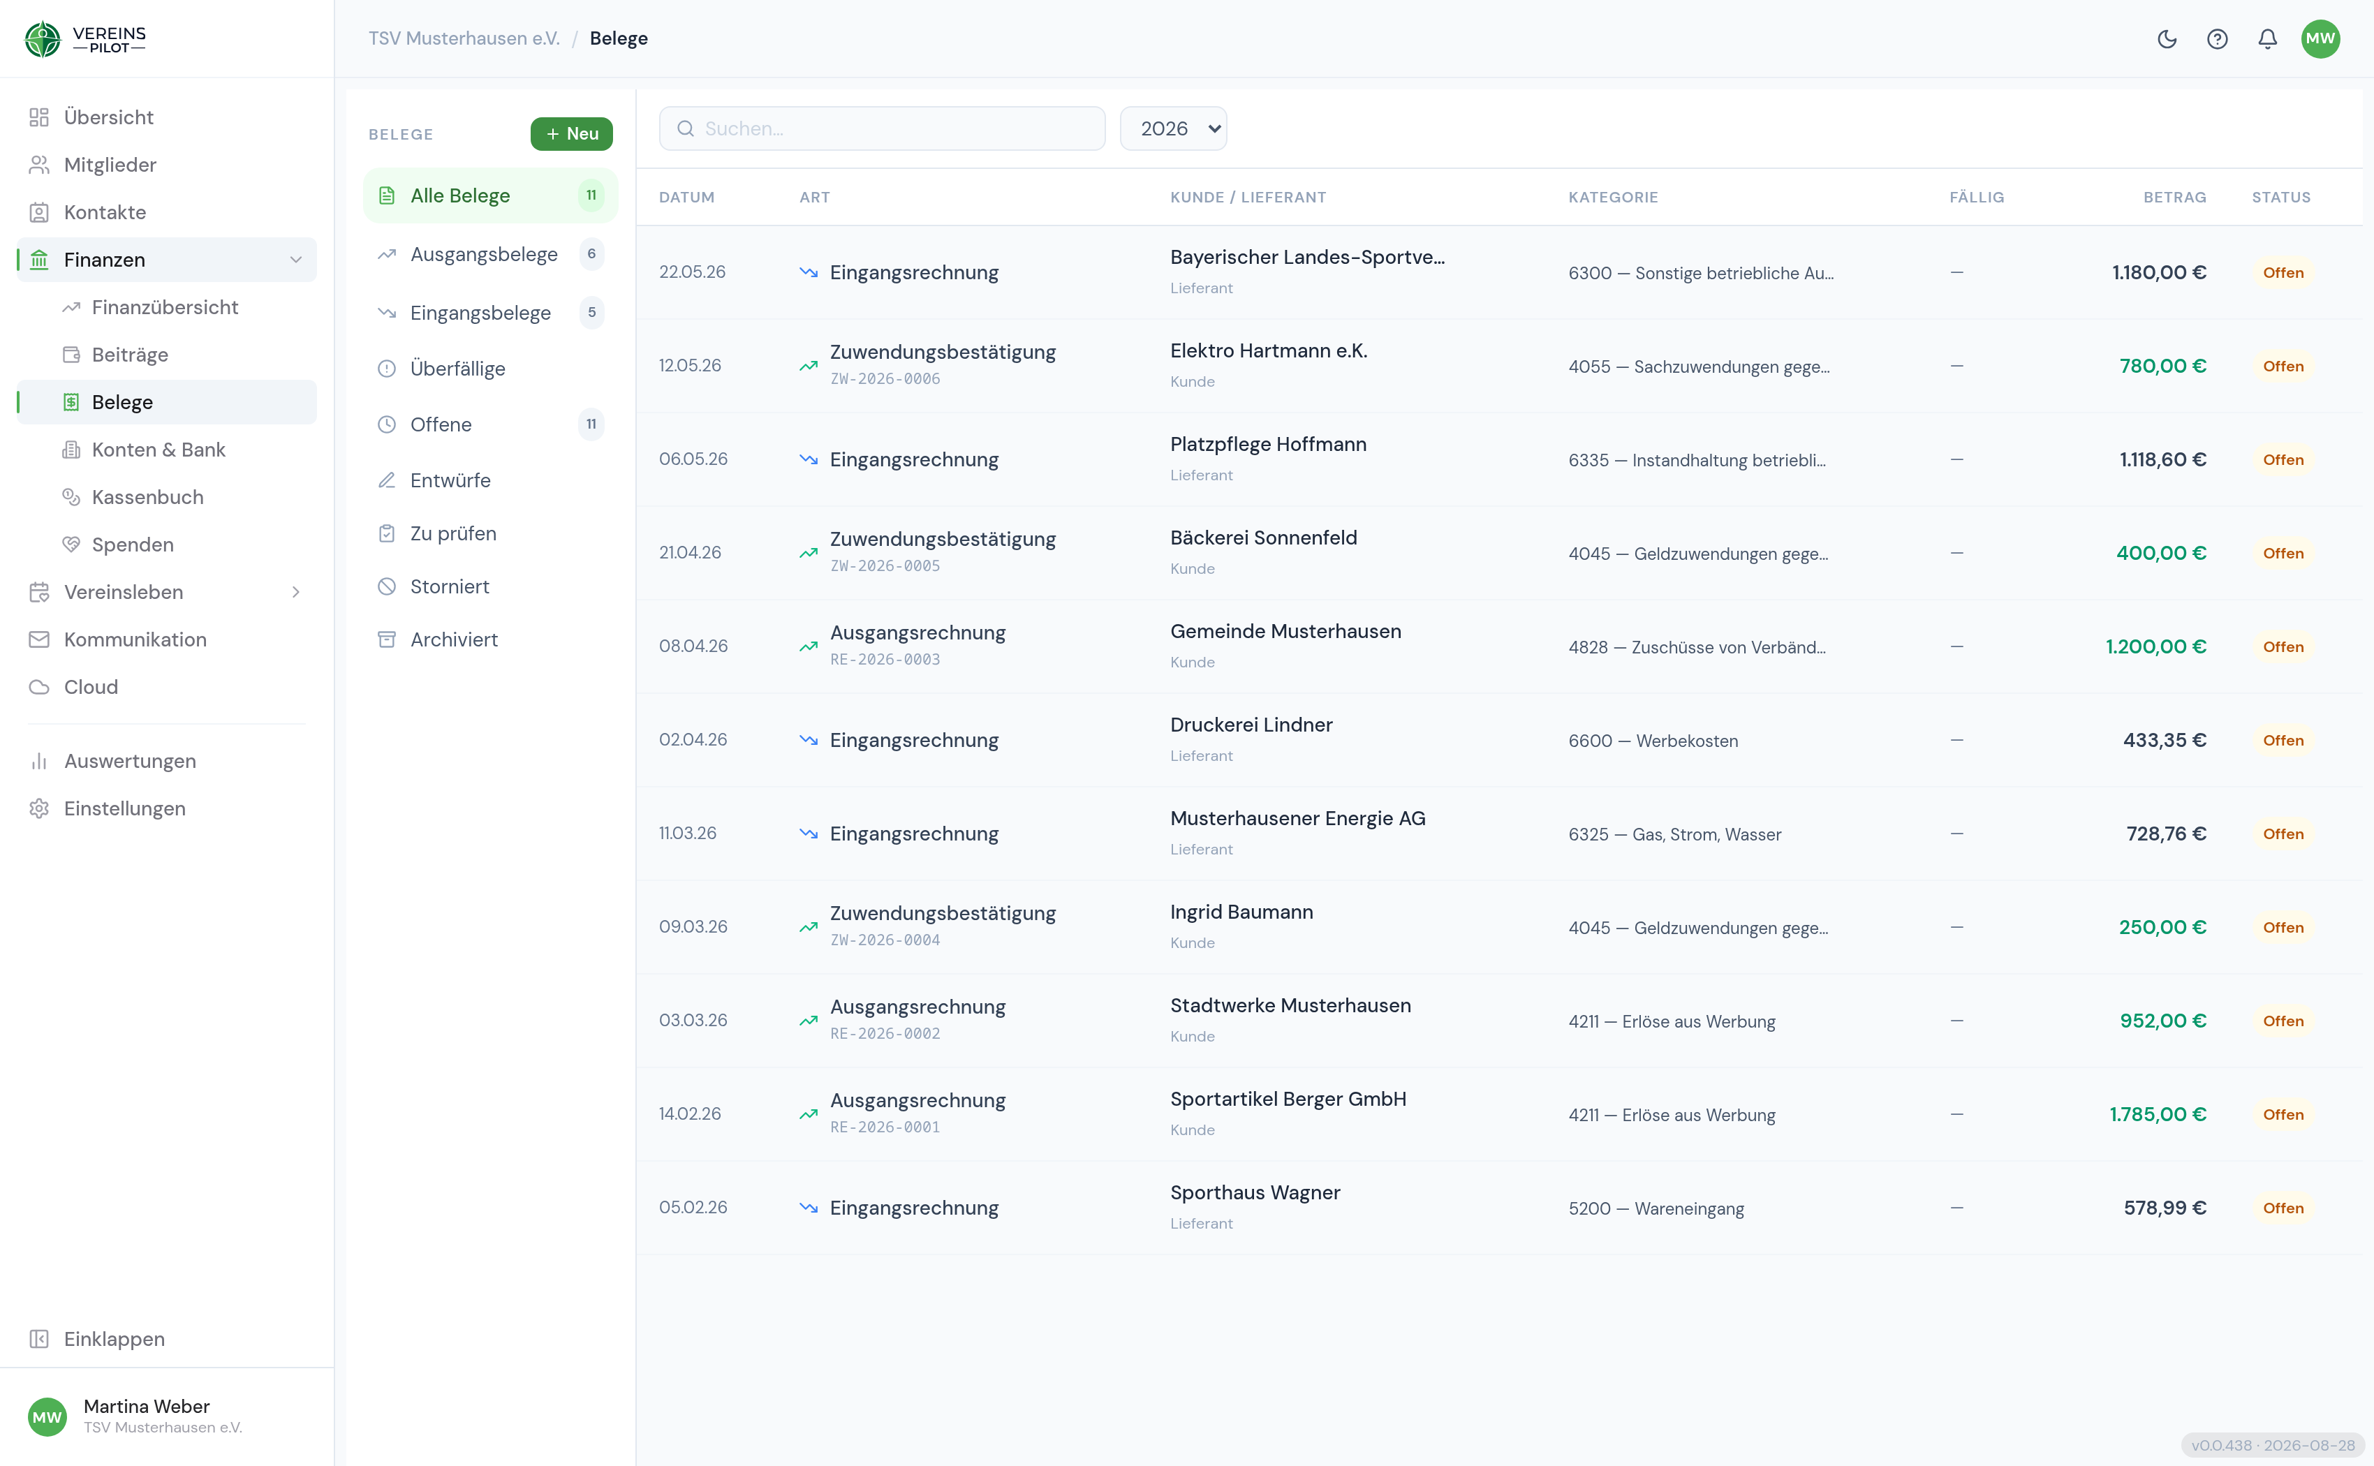Screen dimensions: 2374x1466
Task: Collapse the Finanzen section chevron
Action: click(296, 260)
